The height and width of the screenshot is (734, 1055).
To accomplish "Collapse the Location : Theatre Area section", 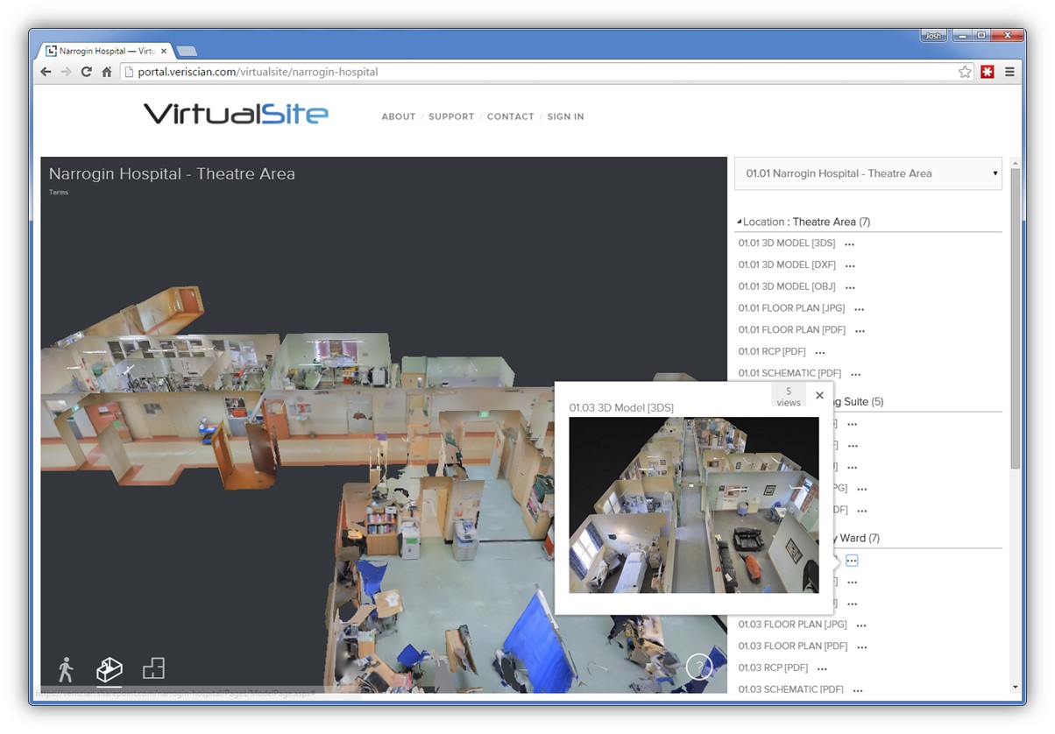I will [x=739, y=222].
